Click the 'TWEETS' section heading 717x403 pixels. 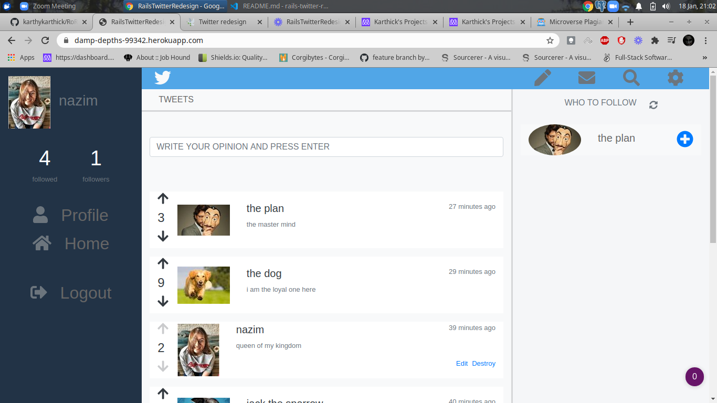click(176, 99)
